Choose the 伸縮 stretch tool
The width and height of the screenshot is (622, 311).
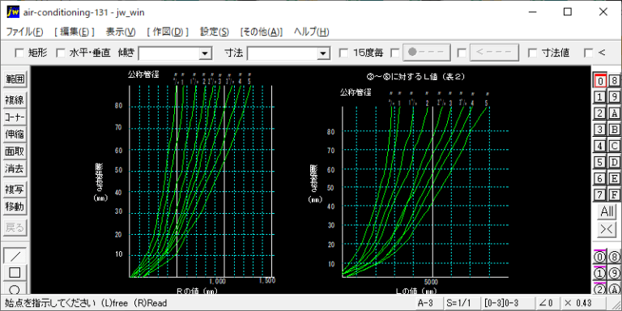tap(15, 134)
